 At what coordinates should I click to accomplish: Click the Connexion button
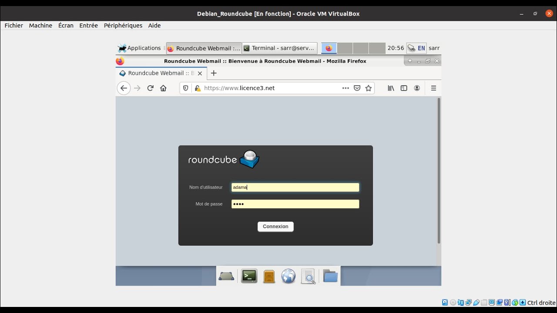pos(275,226)
